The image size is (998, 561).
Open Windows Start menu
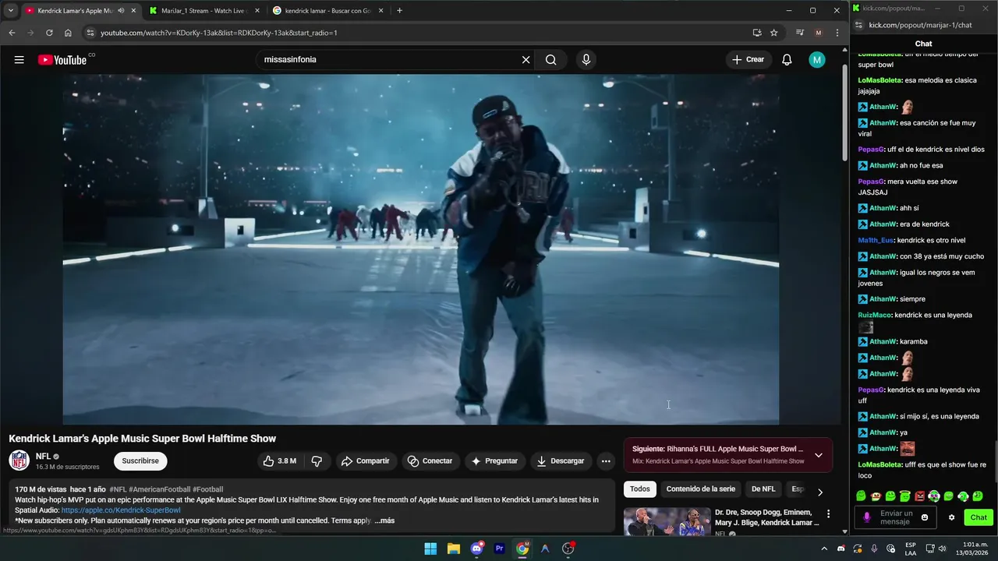pyautogui.click(x=430, y=549)
